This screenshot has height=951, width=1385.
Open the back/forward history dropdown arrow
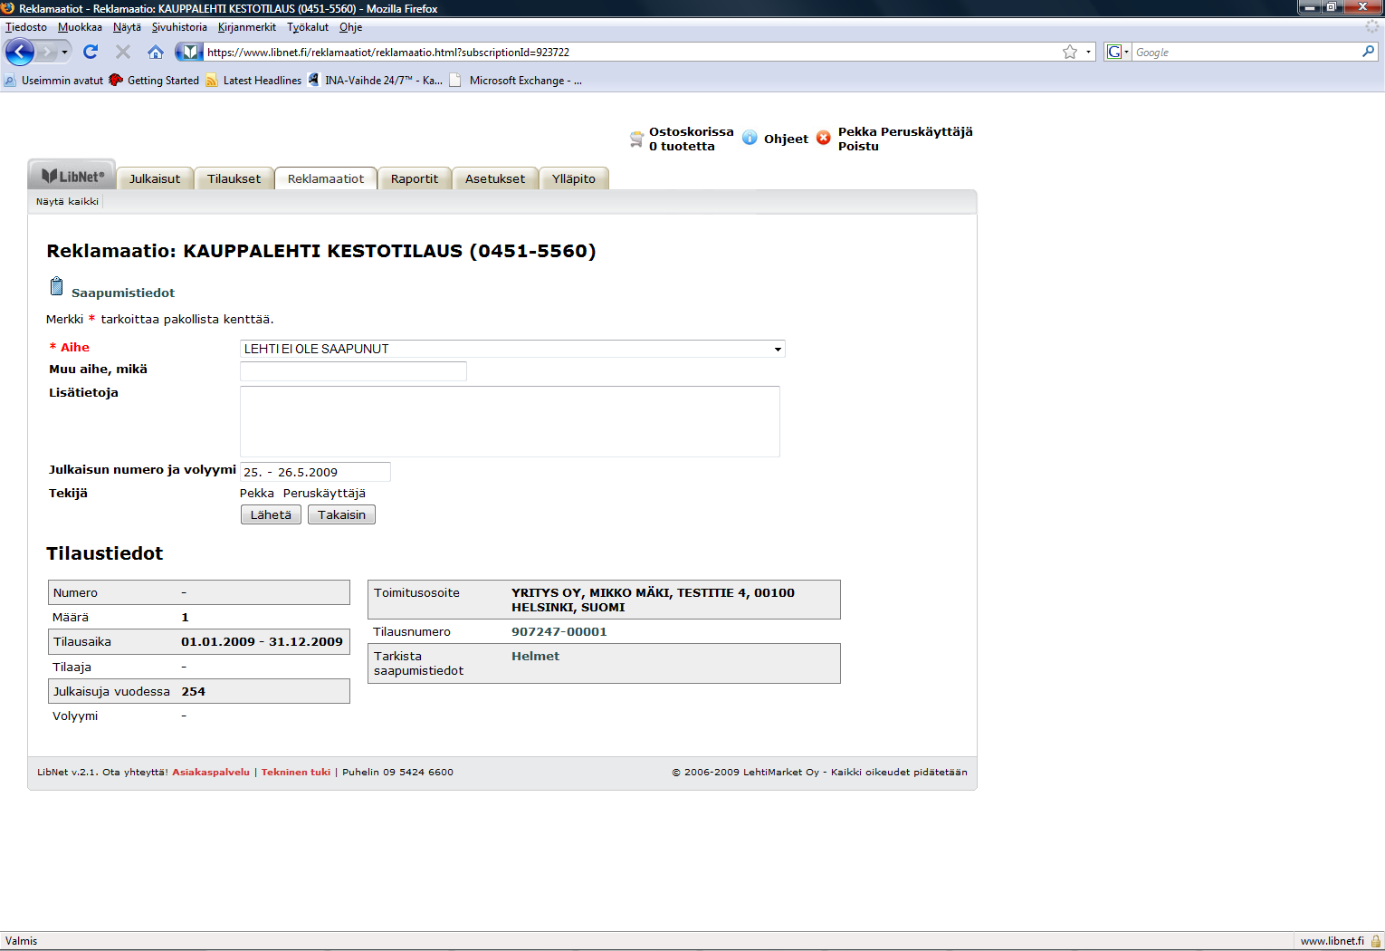point(64,53)
